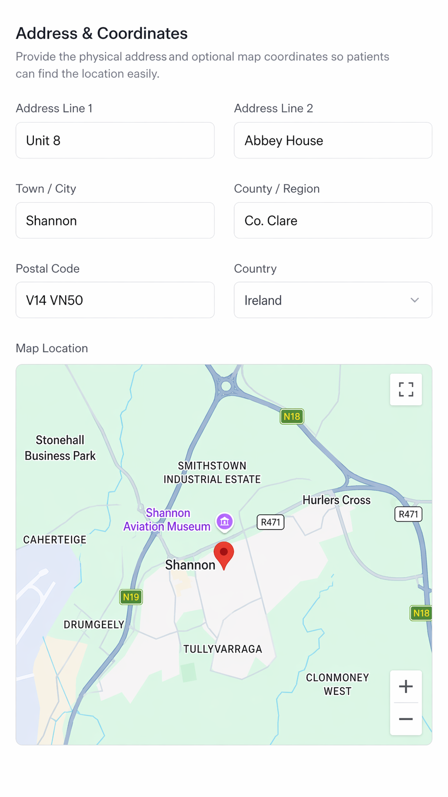Screen dimensions: 448x797
Task: Click the red location pin marker
Action: (224, 554)
